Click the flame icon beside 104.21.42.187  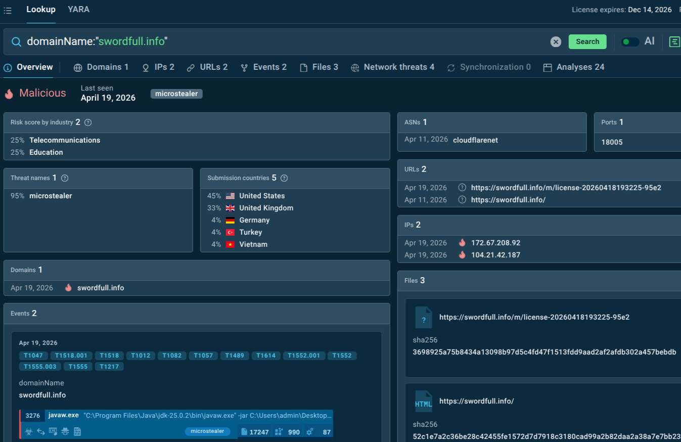click(462, 255)
